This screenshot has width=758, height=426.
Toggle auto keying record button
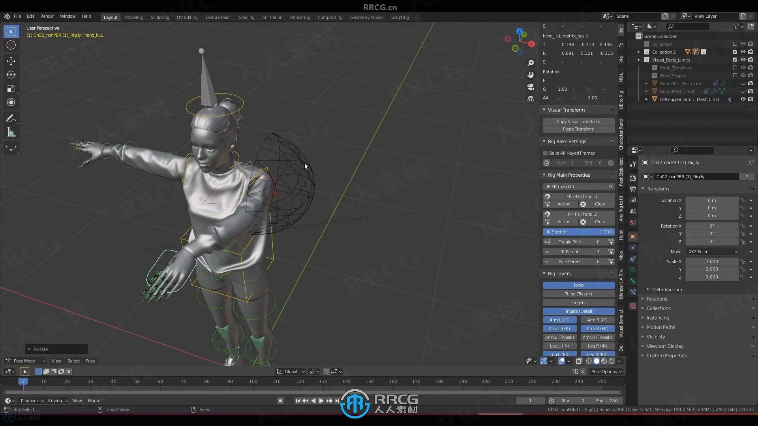280,401
